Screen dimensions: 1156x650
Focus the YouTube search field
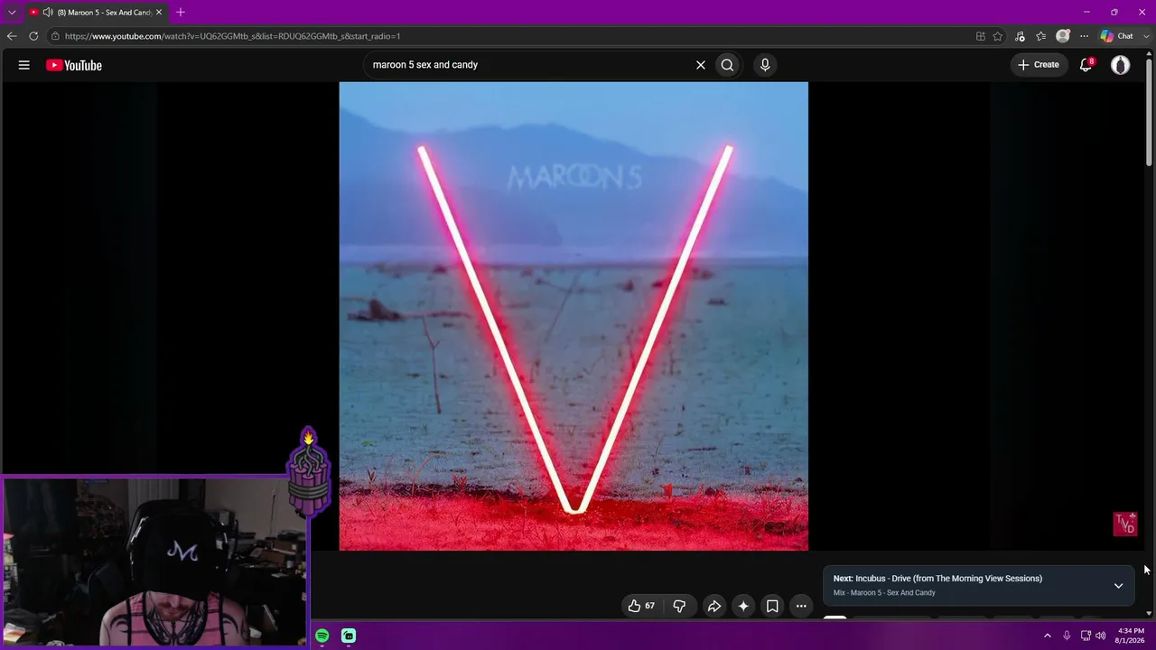[x=528, y=65]
